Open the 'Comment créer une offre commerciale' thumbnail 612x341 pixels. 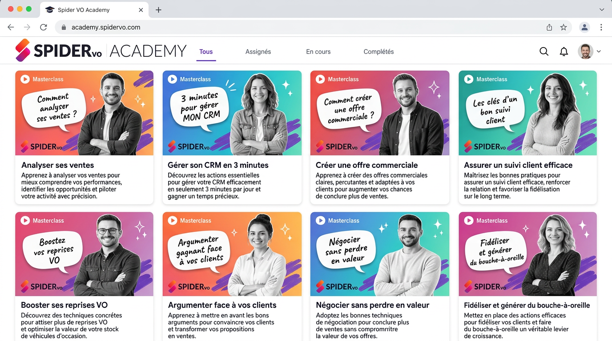coord(379,113)
